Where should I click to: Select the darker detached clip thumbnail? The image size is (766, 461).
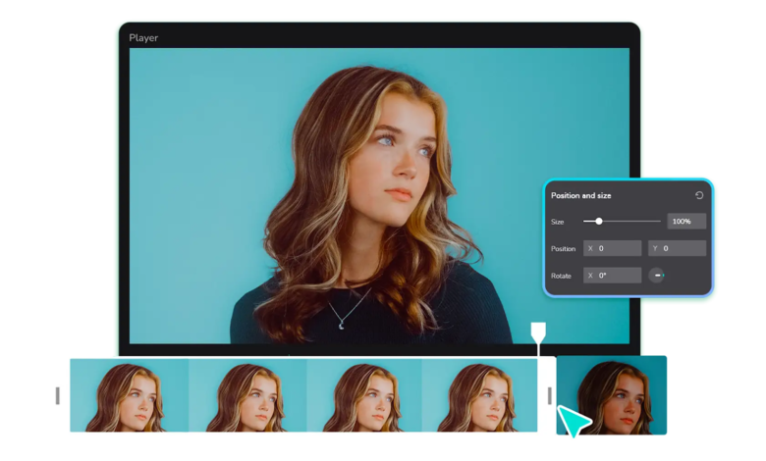pyautogui.click(x=611, y=395)
